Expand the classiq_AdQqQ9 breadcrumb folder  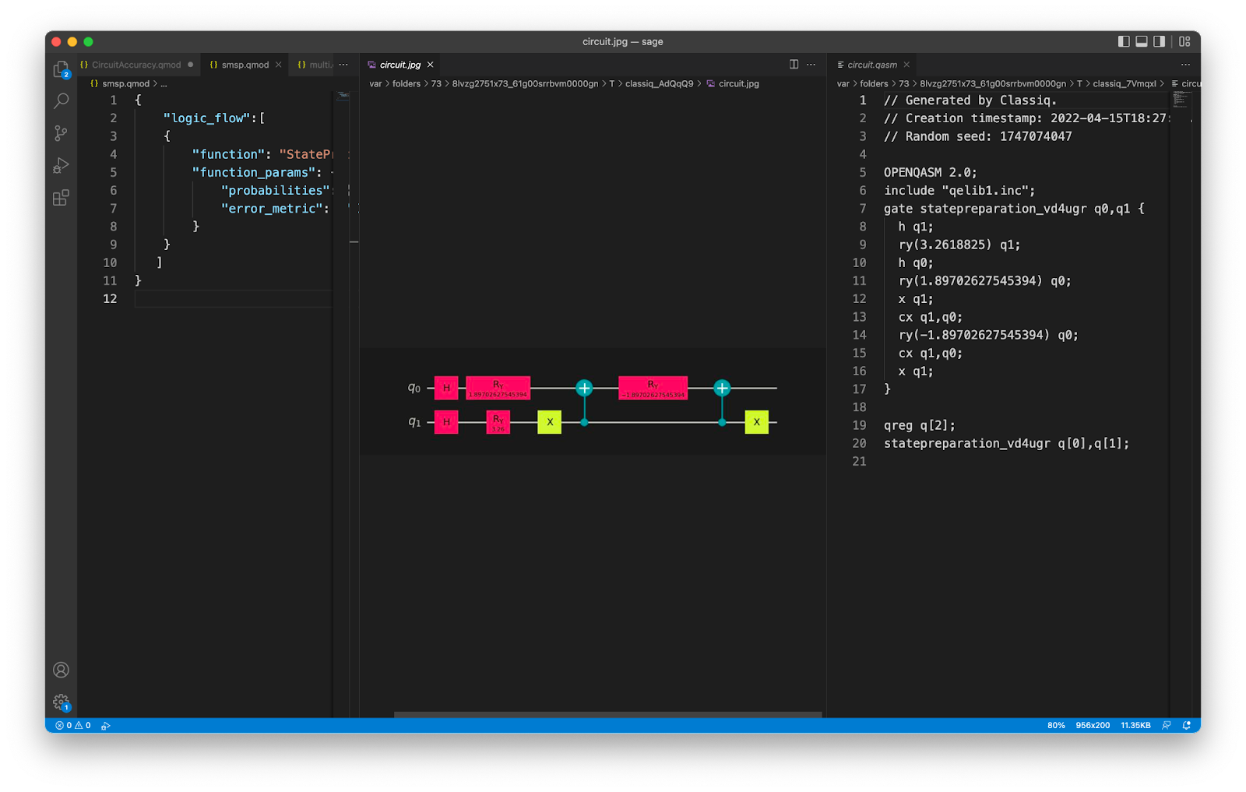point(659,83)
